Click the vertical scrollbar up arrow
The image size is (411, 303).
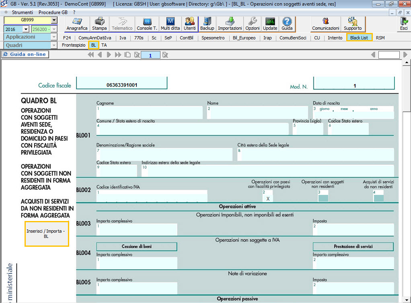tap(407, 62)
